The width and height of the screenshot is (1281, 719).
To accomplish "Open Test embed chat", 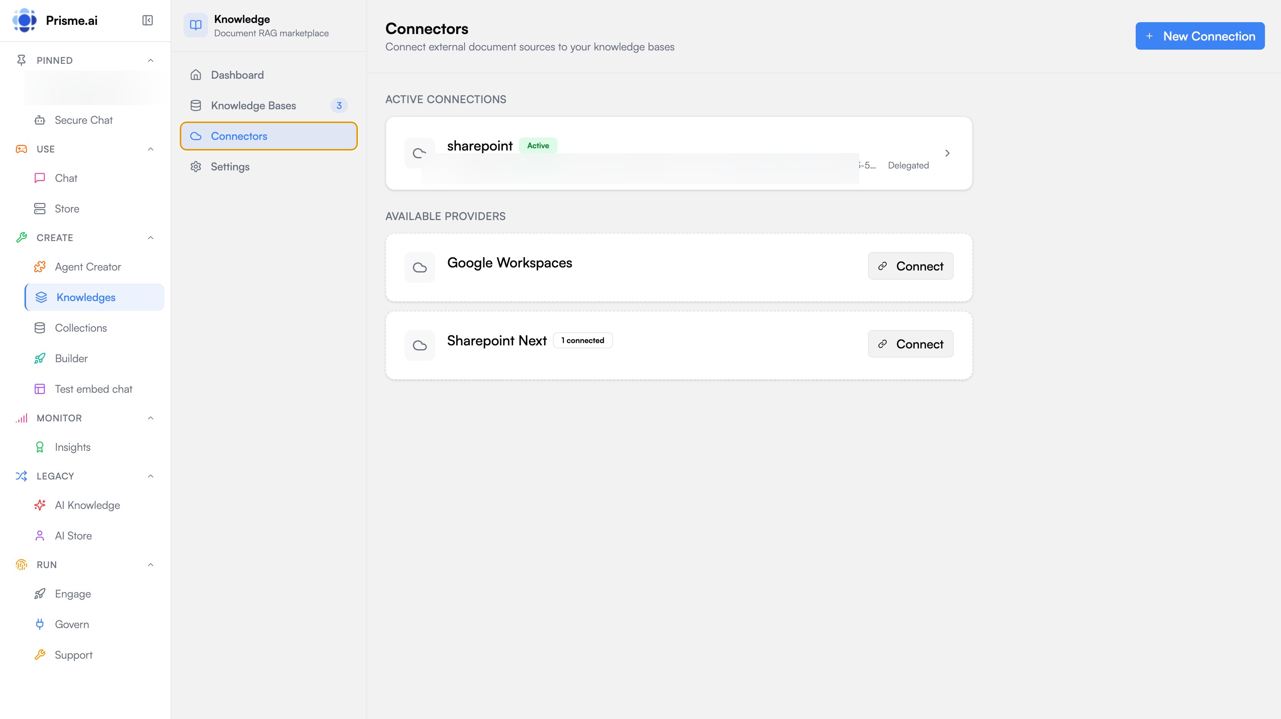I will click(94, 389).
